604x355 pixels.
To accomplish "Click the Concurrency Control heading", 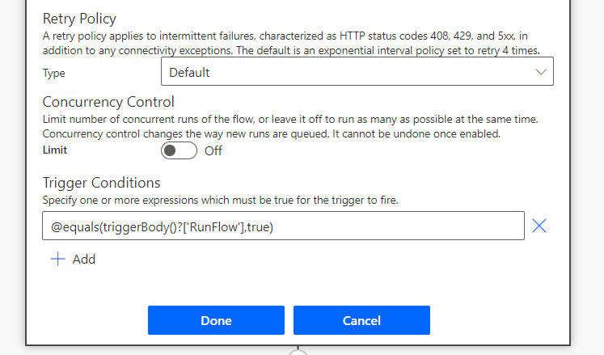I will point(108,102).
